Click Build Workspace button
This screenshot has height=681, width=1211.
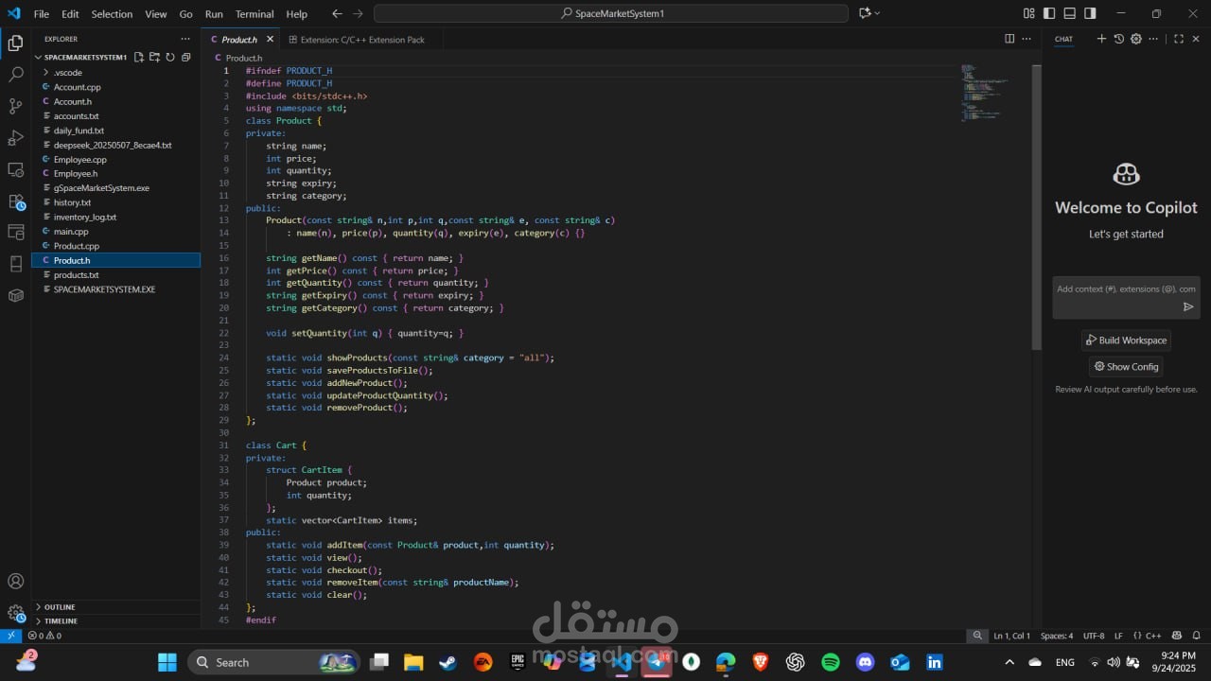tap(1126, 340)
